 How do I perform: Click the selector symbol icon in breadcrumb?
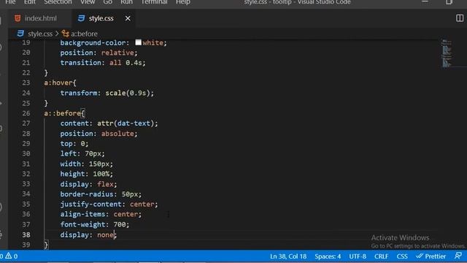(x=65, y=34)
